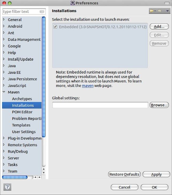Screen dimensions: 172x195
Task: Click the Cancel button
Action: (124, 187)
